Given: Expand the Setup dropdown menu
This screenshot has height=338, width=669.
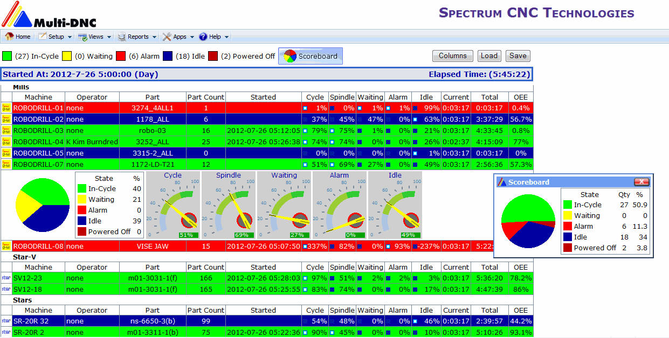Looking at the screenshot, I should click(56, 37).
